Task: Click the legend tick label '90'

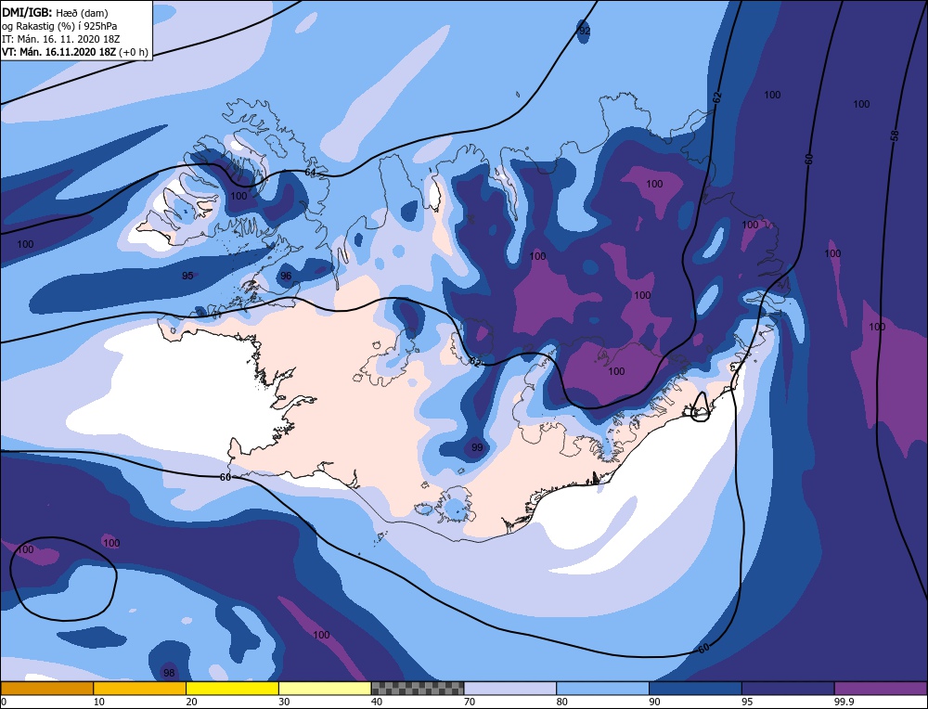Action: (654, 702)
